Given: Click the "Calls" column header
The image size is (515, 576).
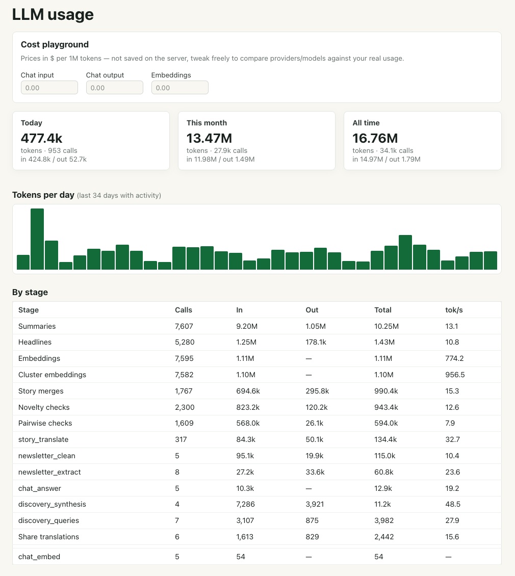Looking at the screenshot, I should pyautogui.click(x=184, y=310).
